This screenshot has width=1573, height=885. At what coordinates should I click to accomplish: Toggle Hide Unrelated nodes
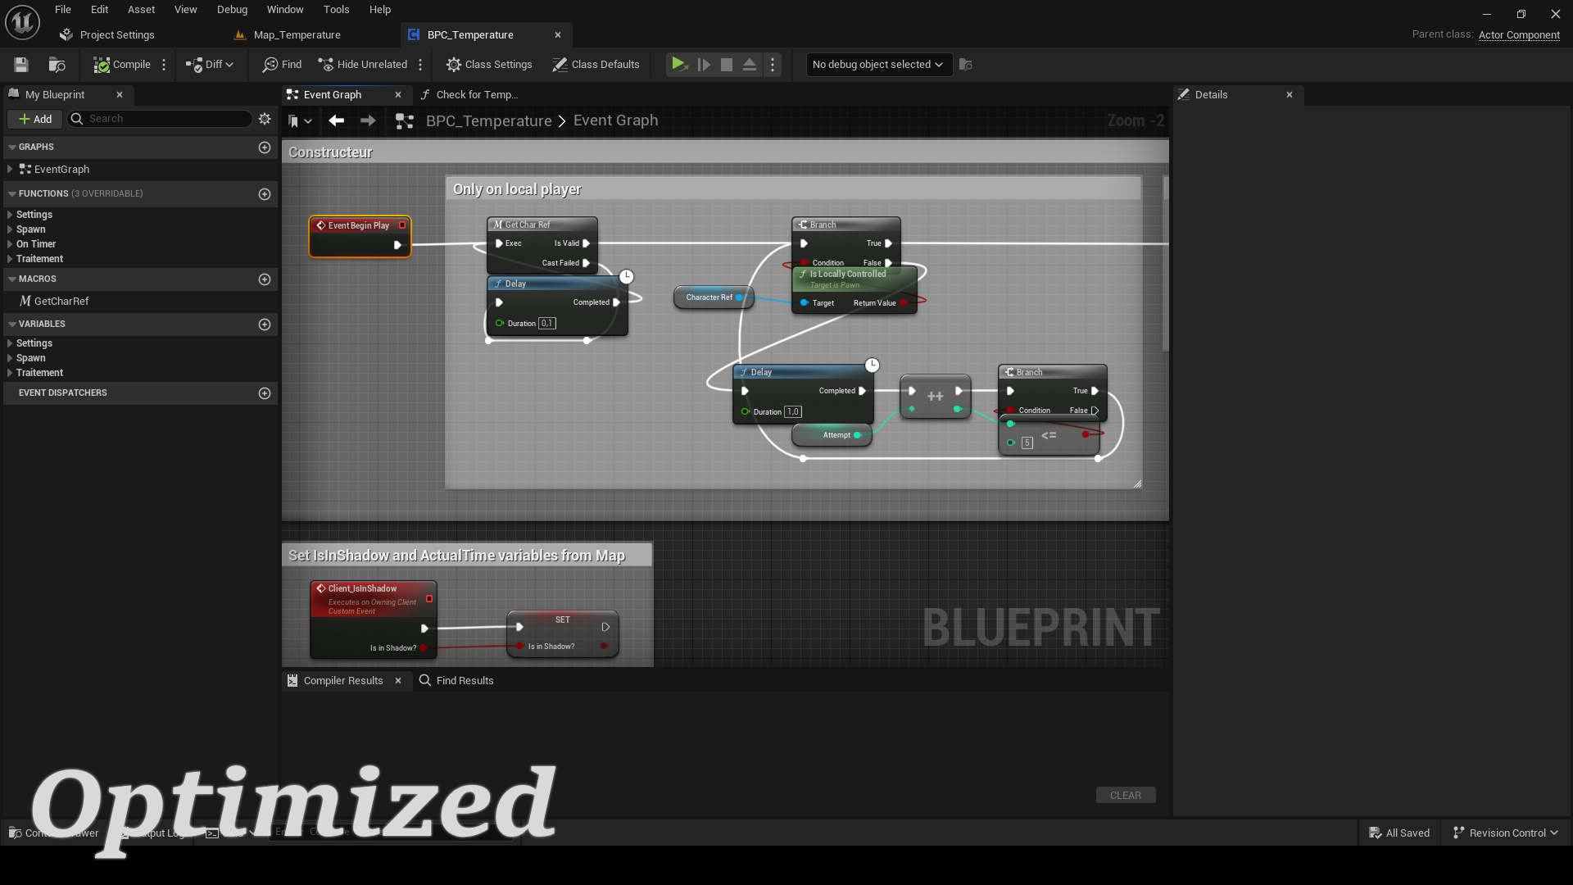point(363,65)
